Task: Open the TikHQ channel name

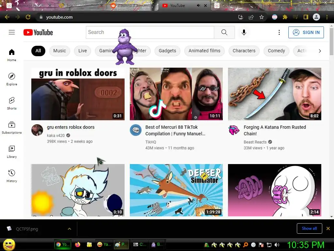Action: 151,142
